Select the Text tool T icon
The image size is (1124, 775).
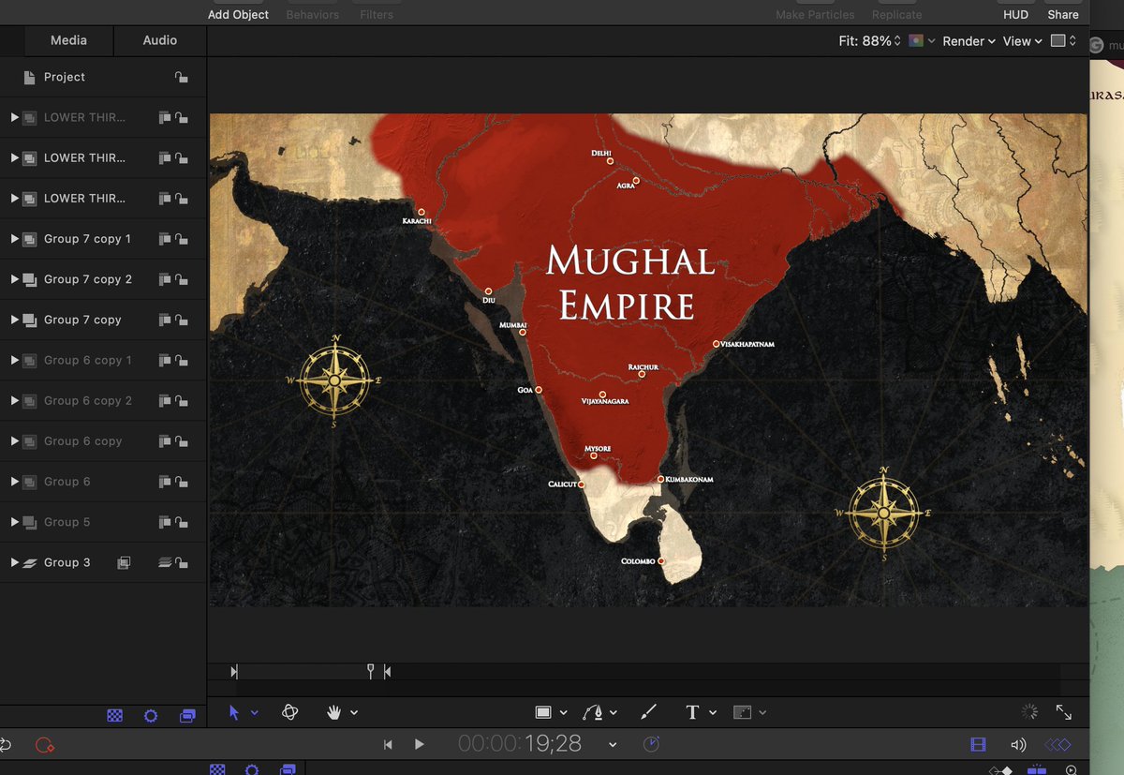[x=692, y=712]
